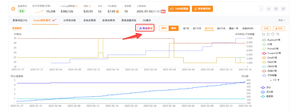The image size is (301, 112).
Task: Go to previous legend page arrow
Action: (271, 80)
